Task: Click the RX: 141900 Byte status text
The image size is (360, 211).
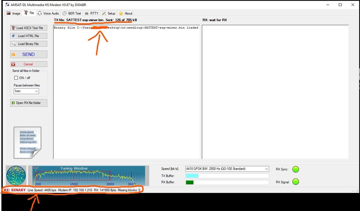Action: coord(105,190)
